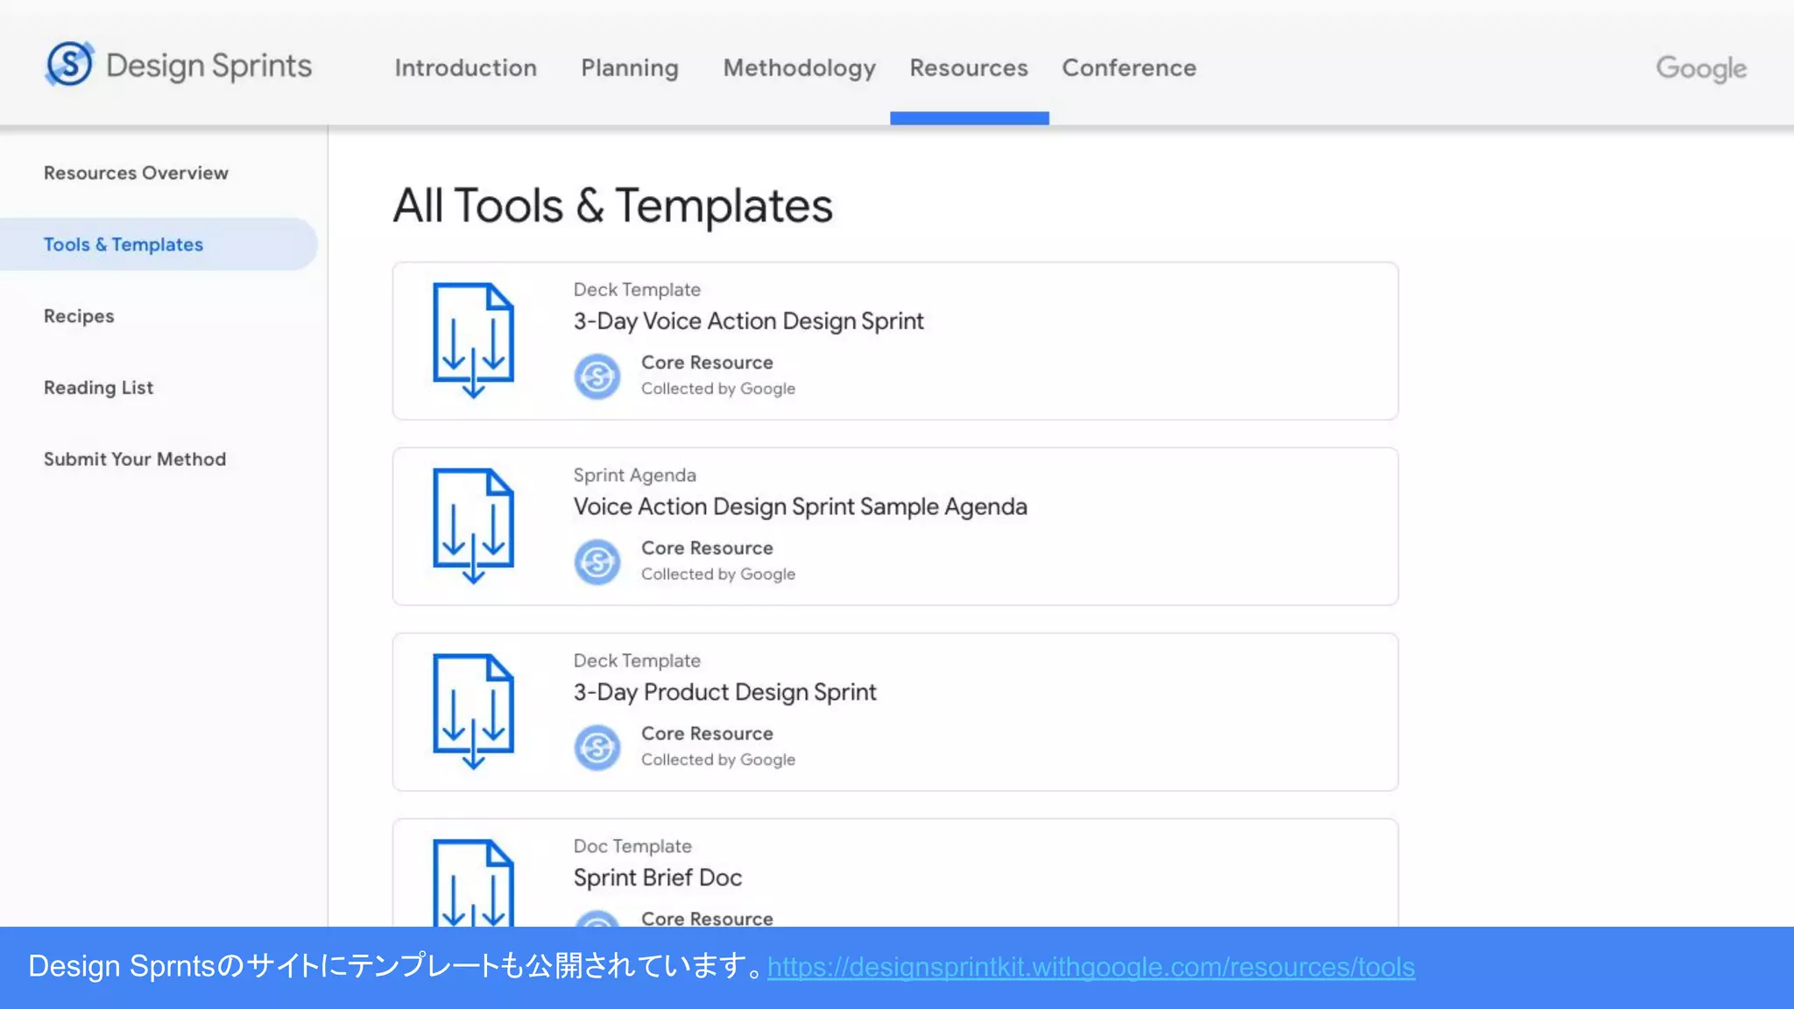Open the Introduction nav tab
The height and width of the screenshot is (1009, 1794).
(x=465, y=67)
